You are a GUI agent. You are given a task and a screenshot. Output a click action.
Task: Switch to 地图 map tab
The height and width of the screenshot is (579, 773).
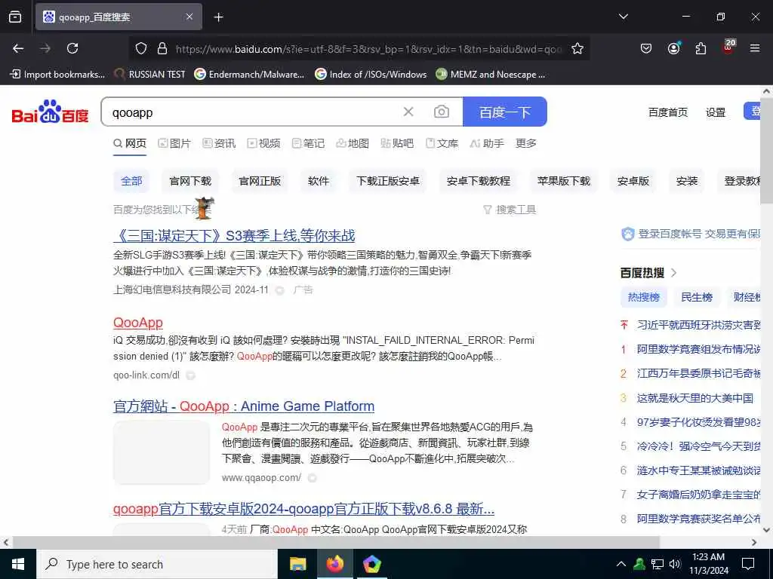[353, 143]
